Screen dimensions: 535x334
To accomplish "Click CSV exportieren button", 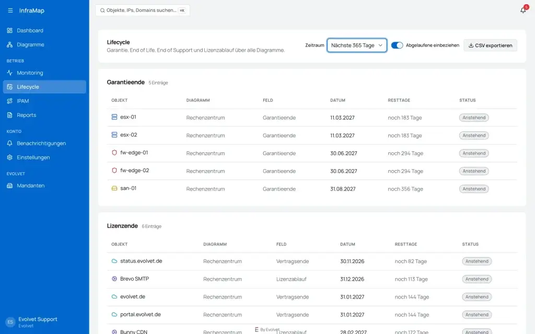I will [x=490, y=45].
